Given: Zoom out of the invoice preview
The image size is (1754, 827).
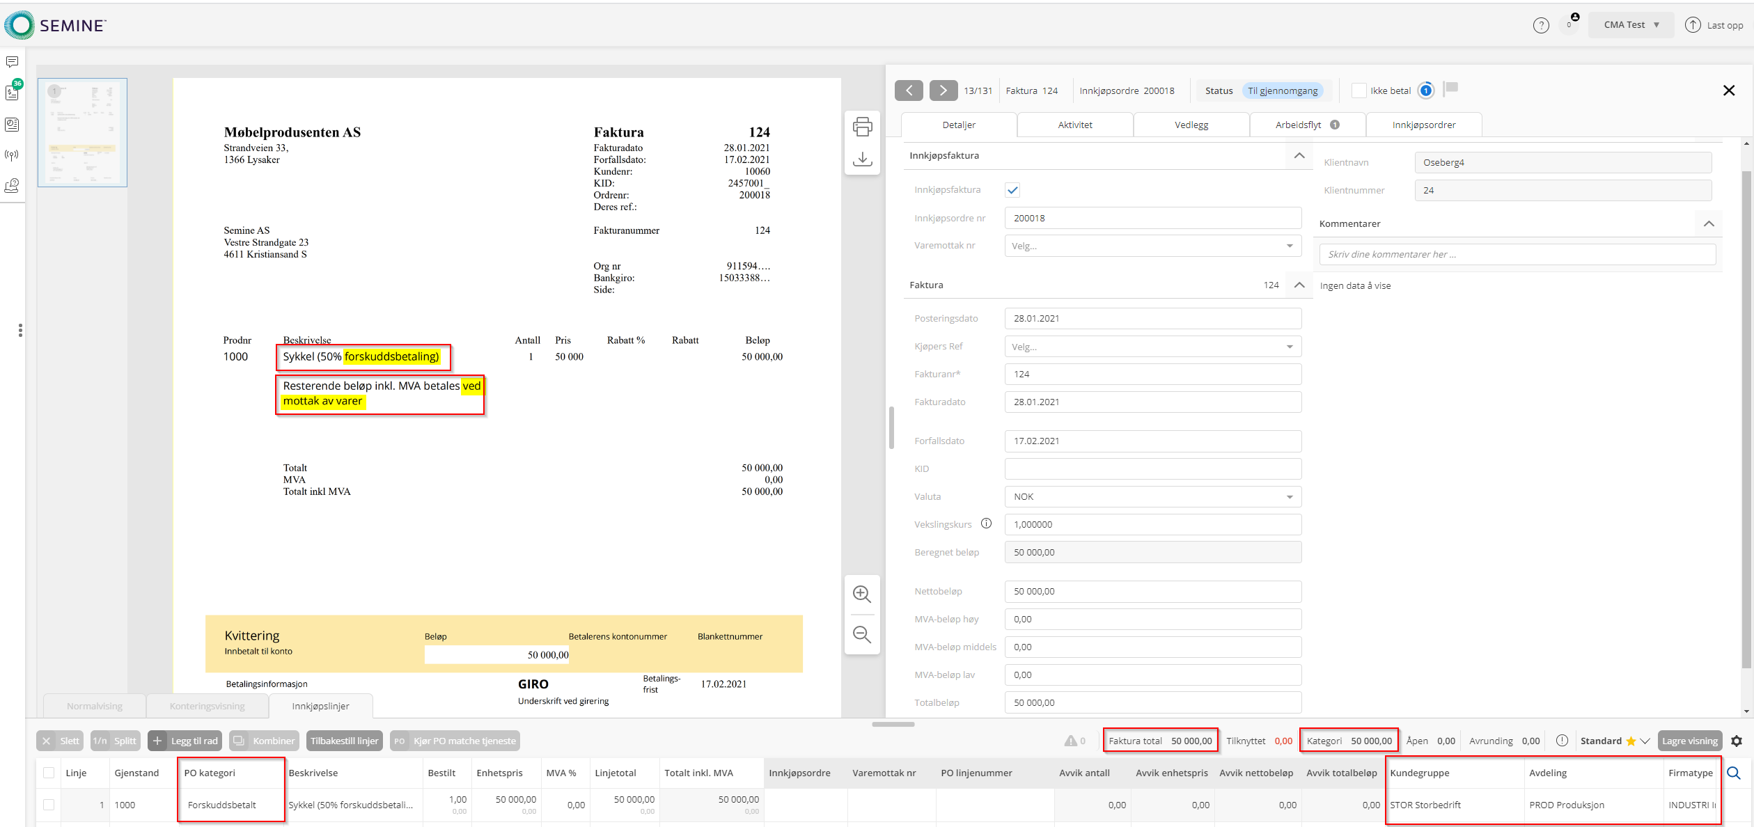Looking at the screenshot, I should point(862,634).
